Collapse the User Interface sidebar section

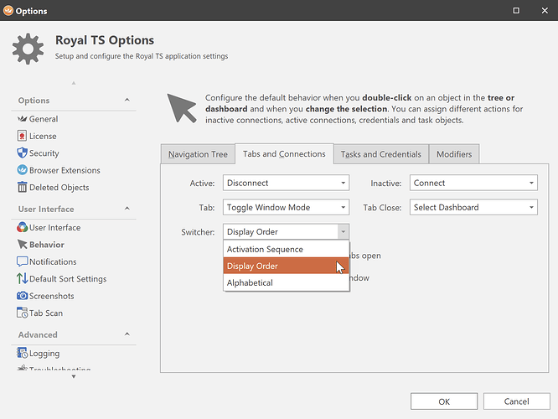pos(127,209)
